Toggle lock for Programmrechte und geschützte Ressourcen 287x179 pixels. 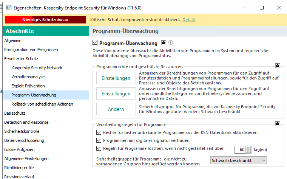(x=277, y=65)
